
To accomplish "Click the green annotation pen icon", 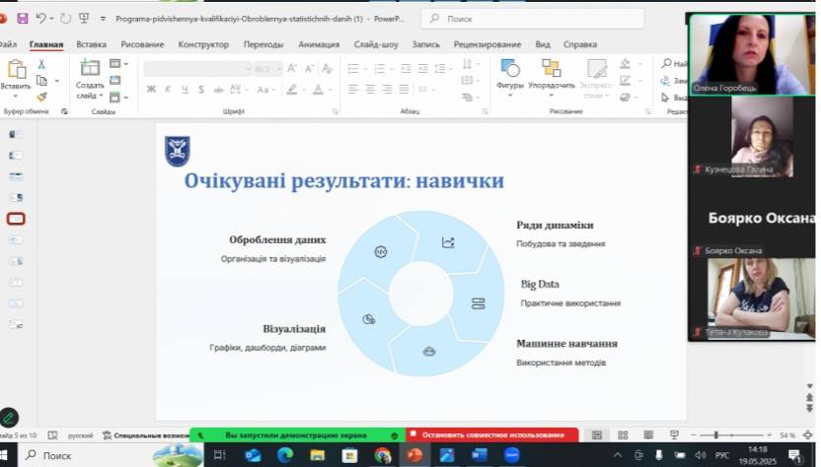I will pos(9,418).
